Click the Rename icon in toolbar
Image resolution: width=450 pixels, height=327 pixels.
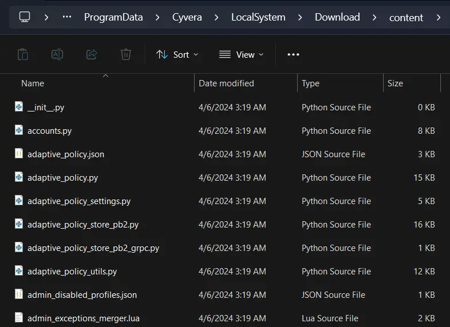[x=57, y=54]
